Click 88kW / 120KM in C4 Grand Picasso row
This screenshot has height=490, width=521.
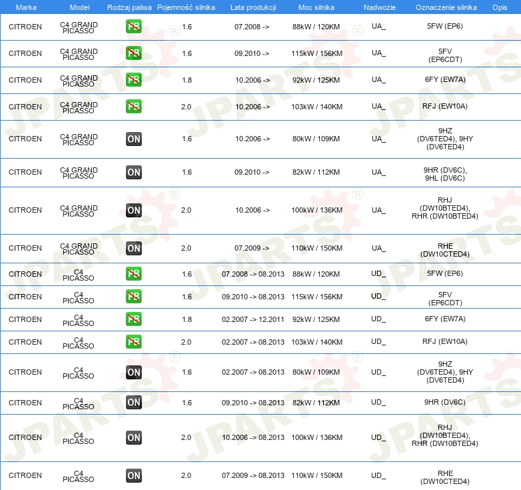click(x=316, y=27)
